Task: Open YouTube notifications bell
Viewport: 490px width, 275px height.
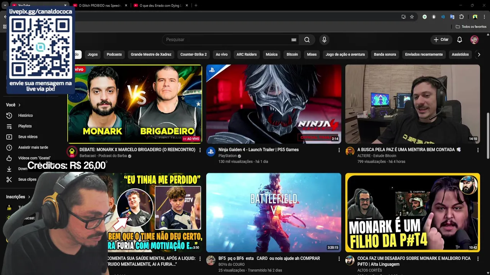Action: coord(460,40)
